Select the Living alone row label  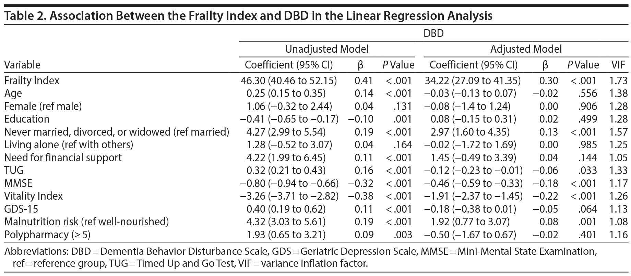click(69, 145)
